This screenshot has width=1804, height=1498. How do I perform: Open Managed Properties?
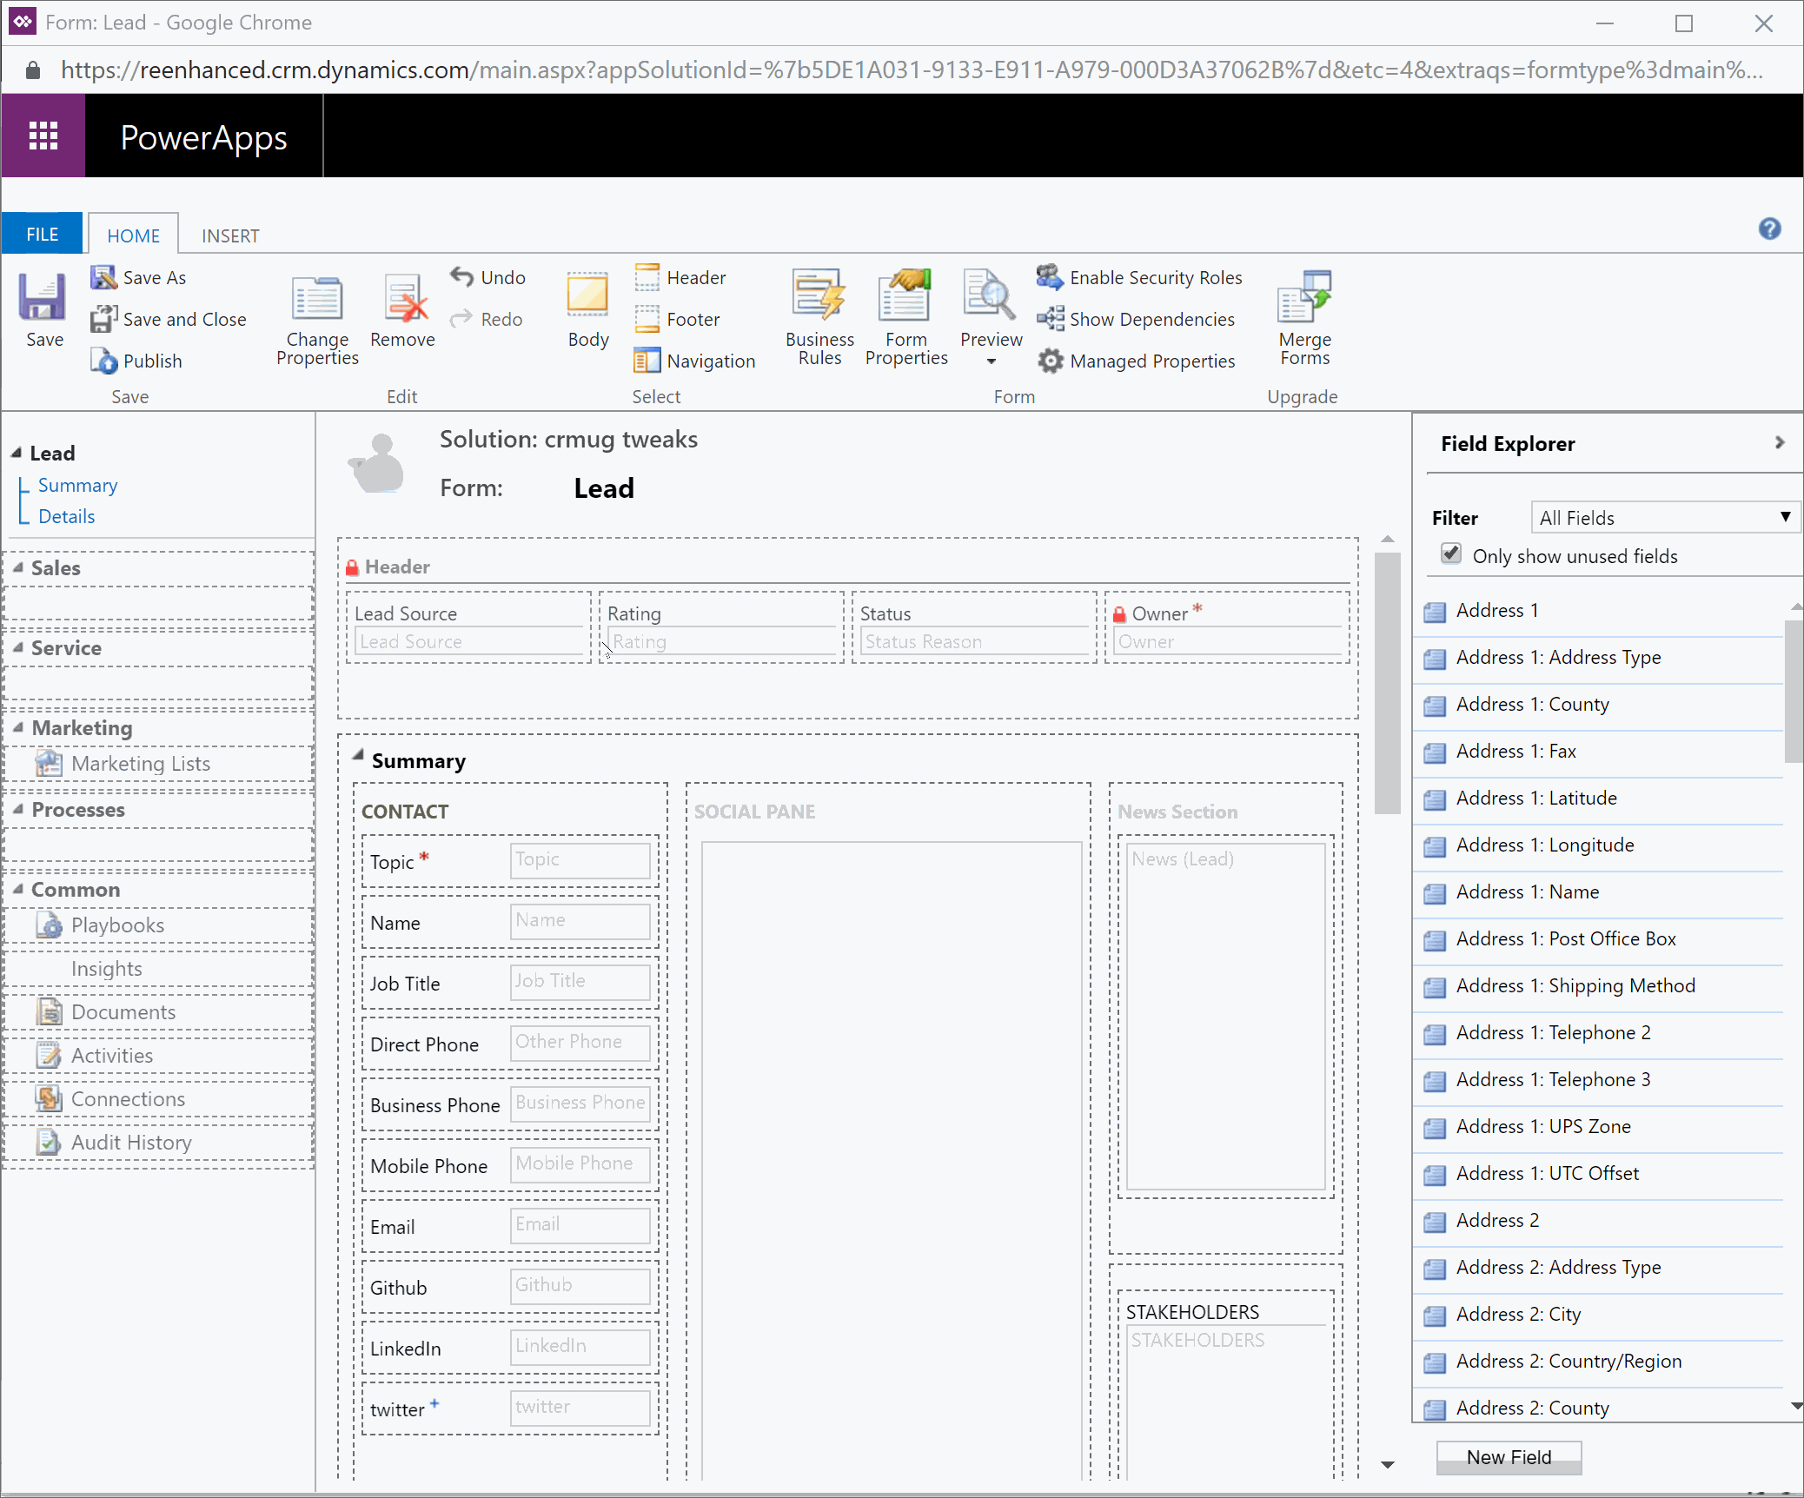click(x=1135, y=361)
